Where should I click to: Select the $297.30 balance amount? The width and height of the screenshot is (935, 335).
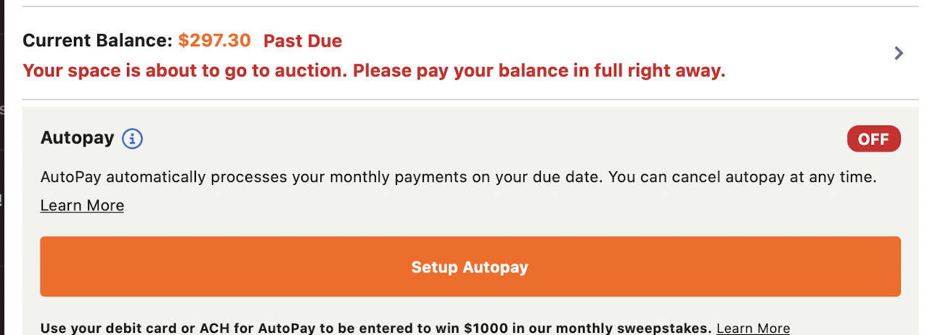[214, 41]
